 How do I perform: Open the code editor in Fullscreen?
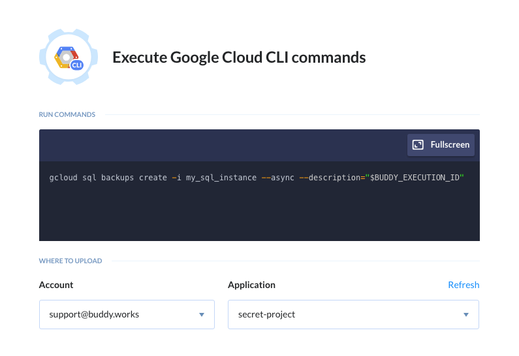click(x=441, y=145)
